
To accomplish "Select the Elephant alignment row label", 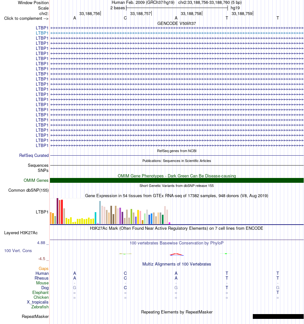I will point(40,293).
